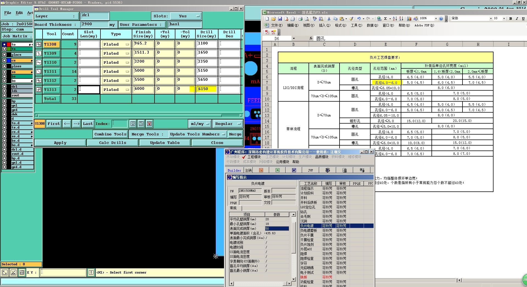Click red X delete icon near Index field
527x287 pixels.
coord(149,124)
